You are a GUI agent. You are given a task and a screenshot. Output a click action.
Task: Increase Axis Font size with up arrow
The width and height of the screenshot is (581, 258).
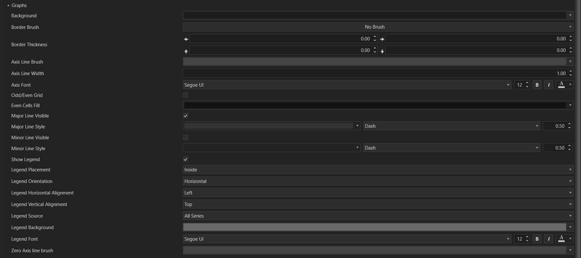click(x=527, y=83)
